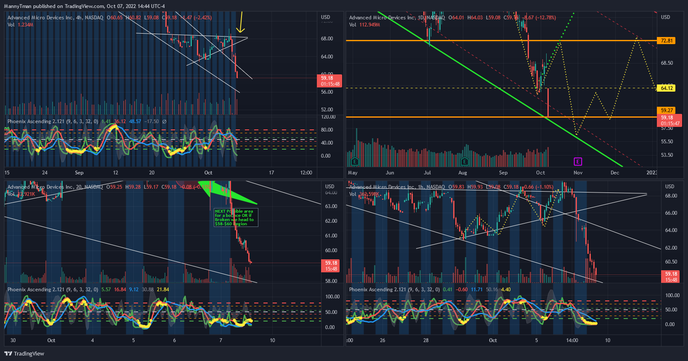The height and width of the screenshot is (361, 688).
Task: Click the USD currency label on daily chart
Action: tap(665, 17)
